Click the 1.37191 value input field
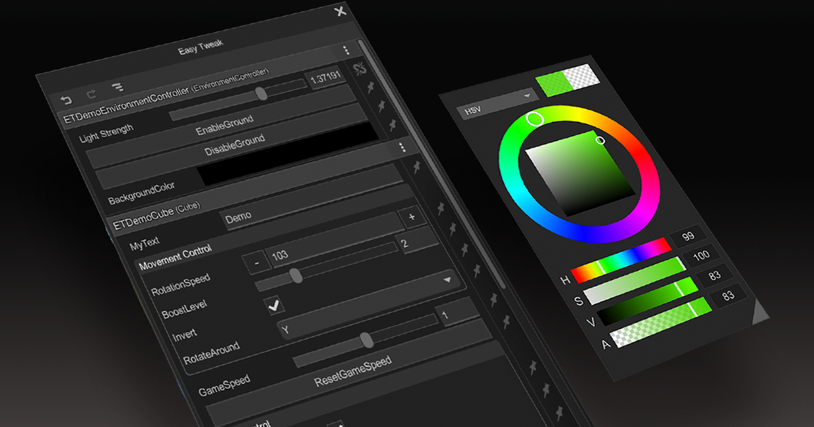The width and height of the screenshot is (814, 427). click(324, 77)
